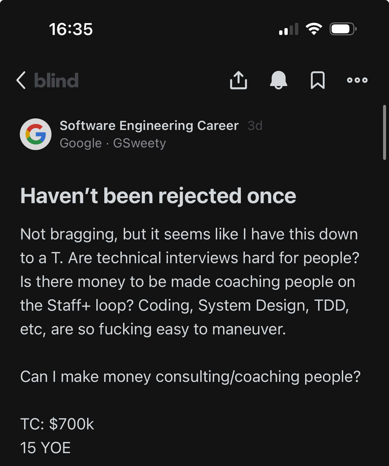Tap the consulting/coaching question paragraph

[x=190, y=377]
